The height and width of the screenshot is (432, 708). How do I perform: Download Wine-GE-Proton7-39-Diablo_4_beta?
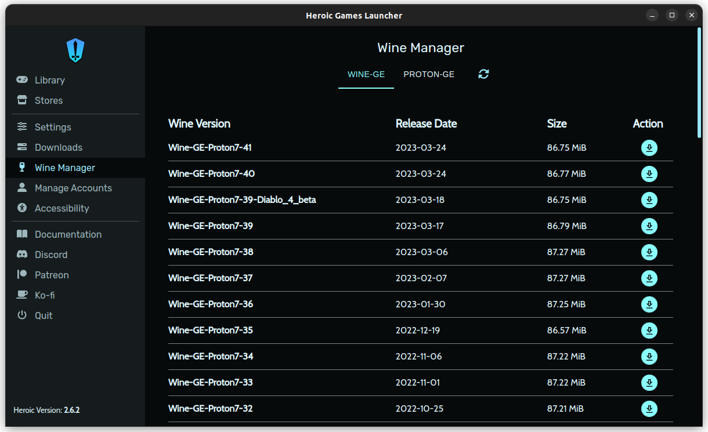coord(649,200)
